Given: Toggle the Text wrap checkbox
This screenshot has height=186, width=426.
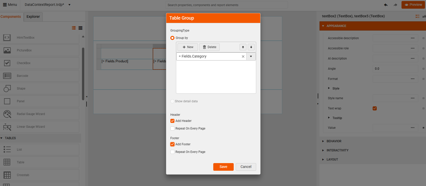Looking at the screenshot, I should (x=375, y=108).
